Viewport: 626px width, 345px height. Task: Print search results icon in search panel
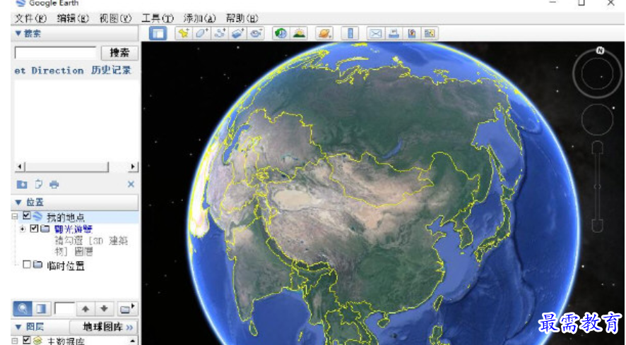pos(54,184)
